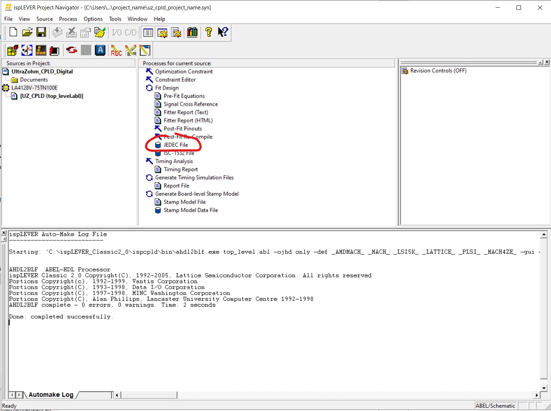Open the Tools menu
This screenshot has width=551, height=411.
pyautogui.click(x=115, y=19)
